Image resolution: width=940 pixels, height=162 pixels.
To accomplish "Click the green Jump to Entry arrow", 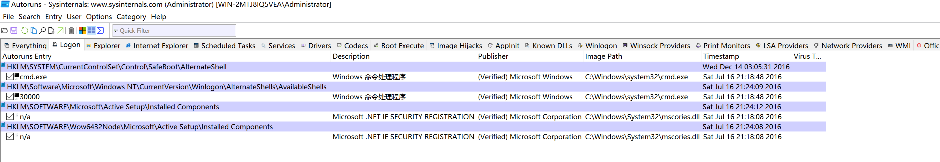I will point(61,31).
